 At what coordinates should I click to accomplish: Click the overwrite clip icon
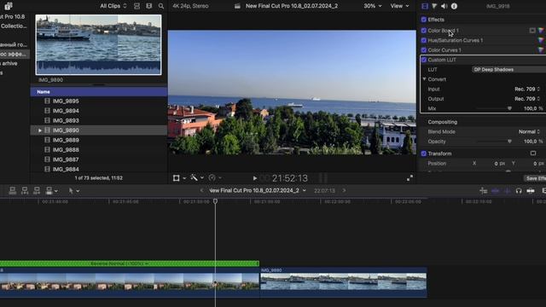(x=49, y=190)
